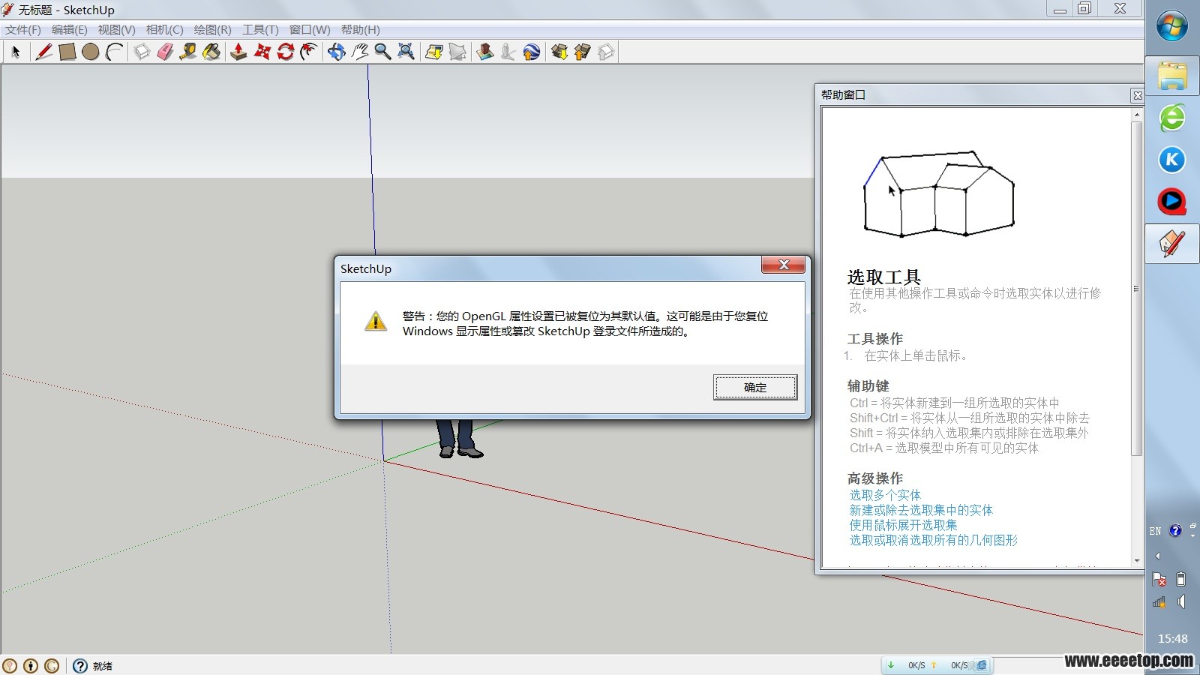Screen dimensions: 1200x675
Task: Select the arrow Select tool
Action: point(16,52)
